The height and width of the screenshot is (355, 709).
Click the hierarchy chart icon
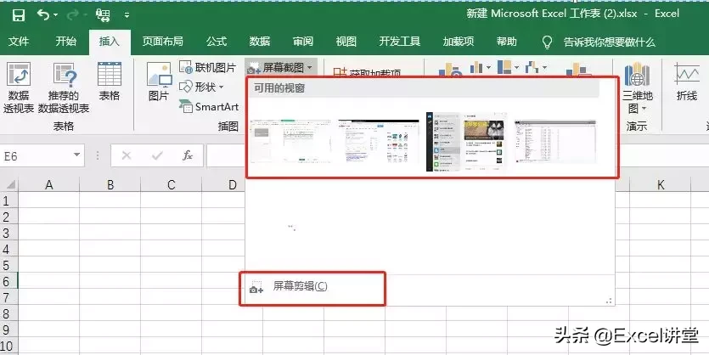pyautogui.click(x=504, y=67)
